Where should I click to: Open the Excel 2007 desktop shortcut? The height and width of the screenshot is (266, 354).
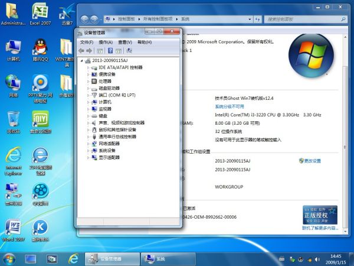[x=40, y=13]
